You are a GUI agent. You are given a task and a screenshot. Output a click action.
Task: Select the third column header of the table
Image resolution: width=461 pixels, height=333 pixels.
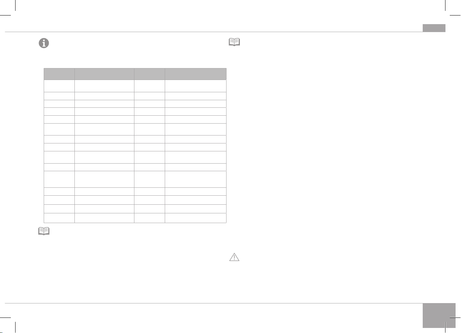(x=150, y=74)
